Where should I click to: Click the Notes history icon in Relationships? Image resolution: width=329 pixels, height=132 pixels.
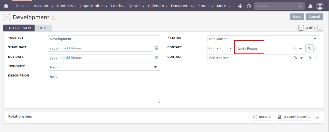(255, 117)
